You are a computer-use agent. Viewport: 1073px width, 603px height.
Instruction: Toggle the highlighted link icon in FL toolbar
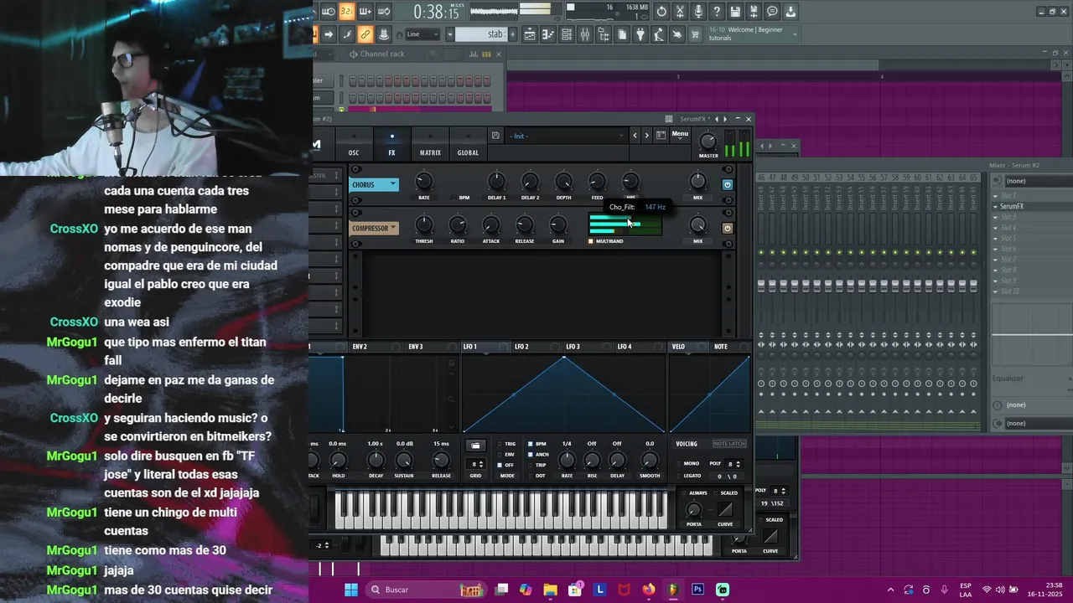click(x=365, y=34)
